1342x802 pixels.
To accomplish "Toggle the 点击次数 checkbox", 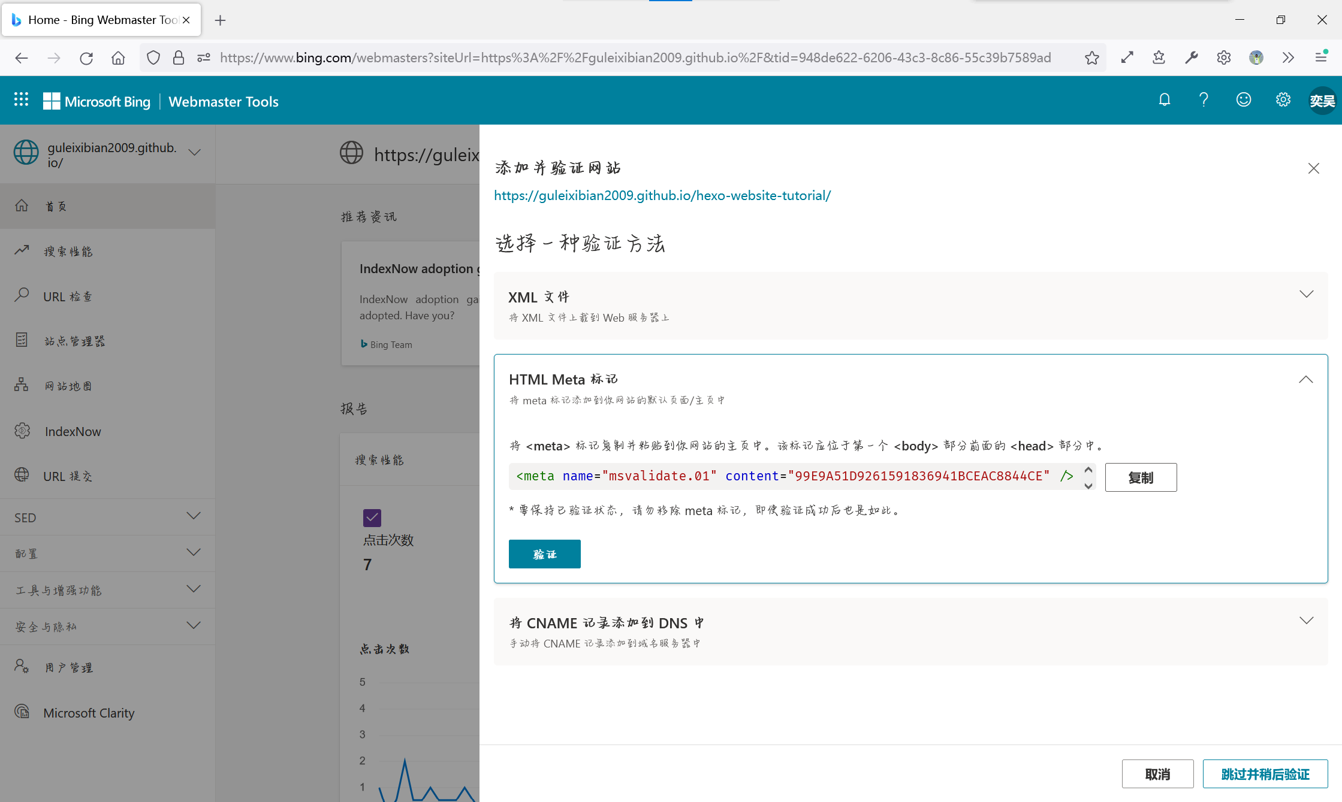I will [372, 517].
